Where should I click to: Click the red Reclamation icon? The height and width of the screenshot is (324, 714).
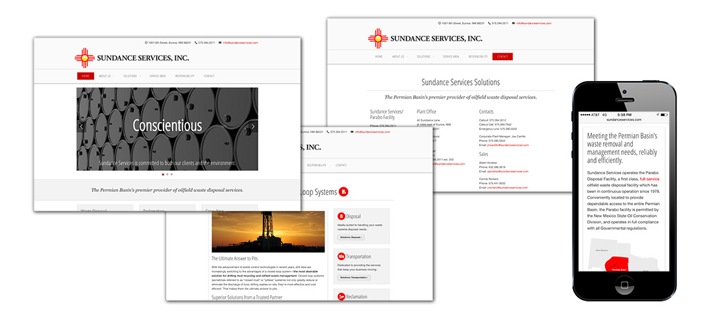click(x=341, y=297)
